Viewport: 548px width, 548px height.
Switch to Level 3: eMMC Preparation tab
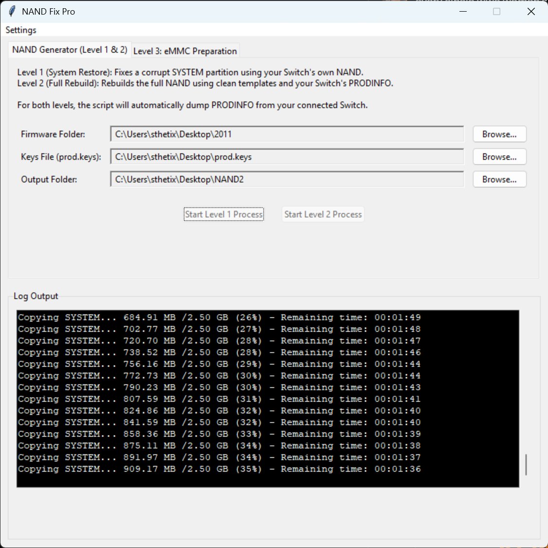coord(185,51)
